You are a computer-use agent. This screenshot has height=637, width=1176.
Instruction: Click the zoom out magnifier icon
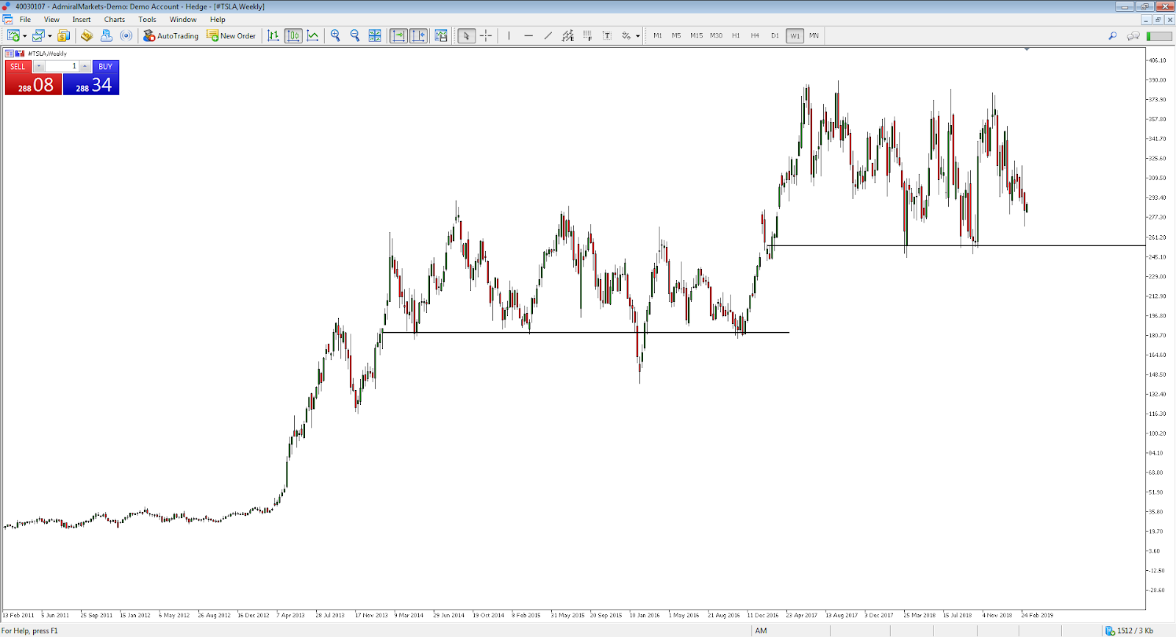pos(355,35)
